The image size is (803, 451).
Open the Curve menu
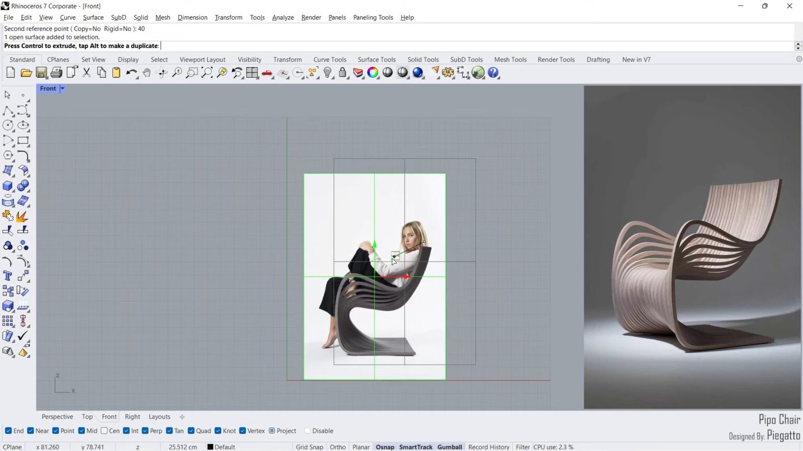click(67, 17)
